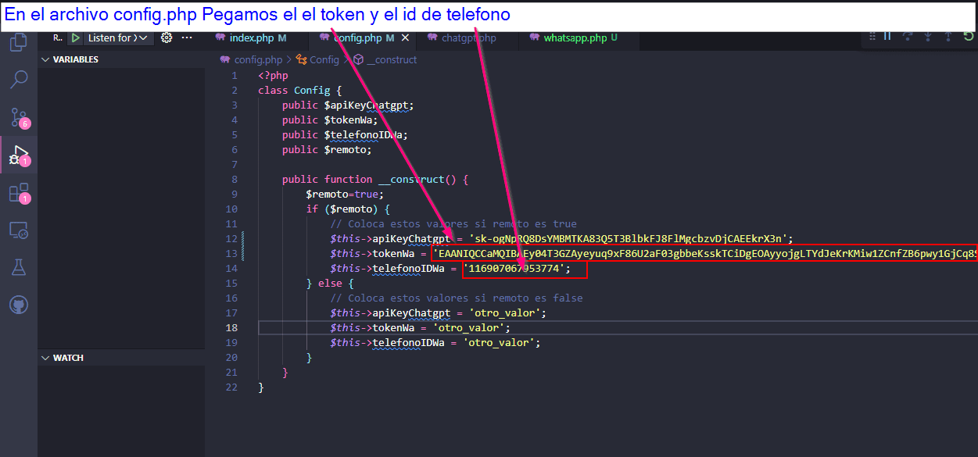
Task: Open the Testing beaker icon
Action: [19, 266]
